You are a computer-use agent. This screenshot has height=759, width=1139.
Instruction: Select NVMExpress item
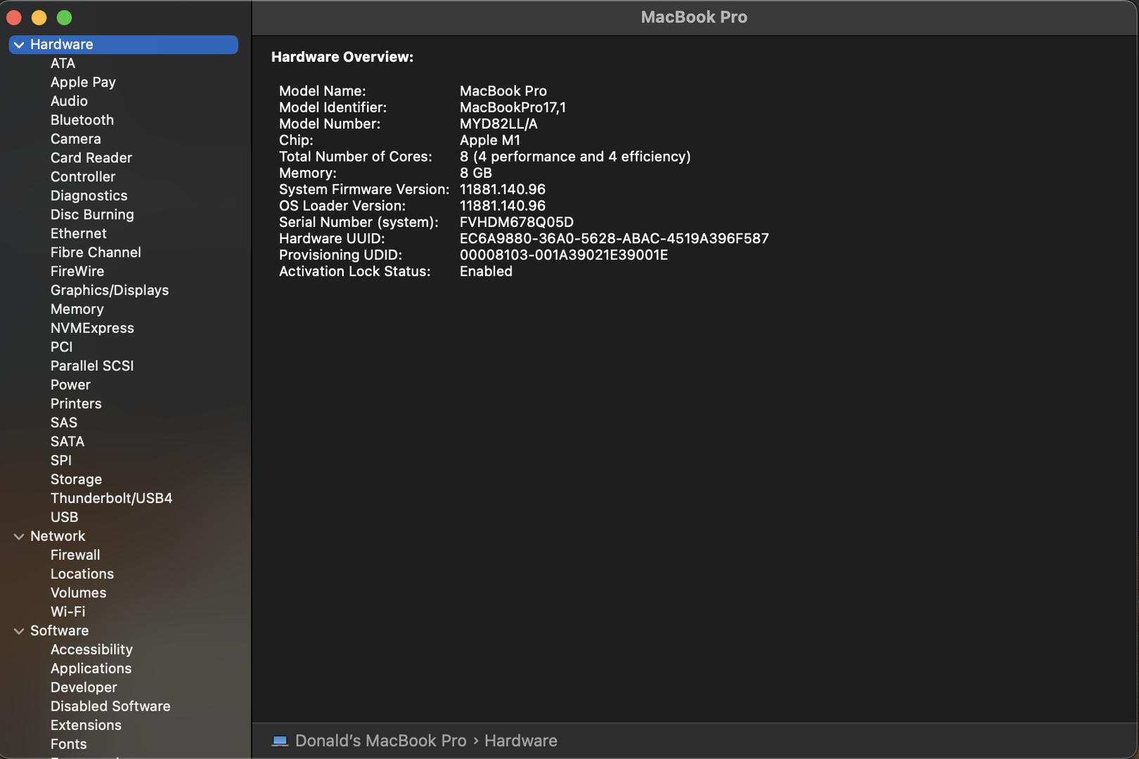click(x=92, y=328)
